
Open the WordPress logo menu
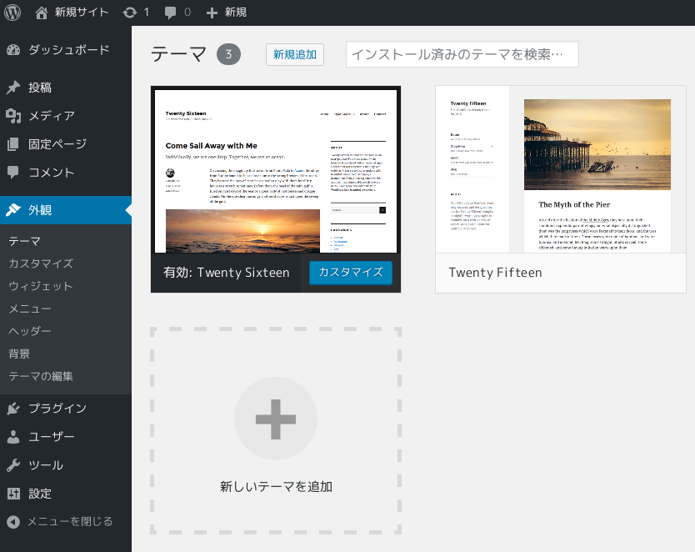pyautogui.click(x=12, y=12)
